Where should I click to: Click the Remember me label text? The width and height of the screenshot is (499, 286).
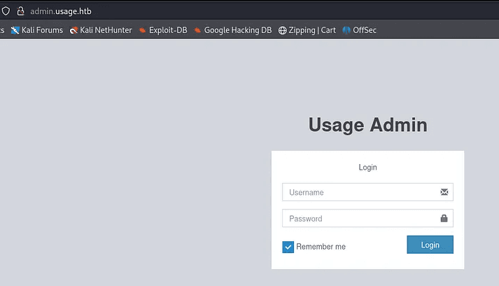(321, 247)
